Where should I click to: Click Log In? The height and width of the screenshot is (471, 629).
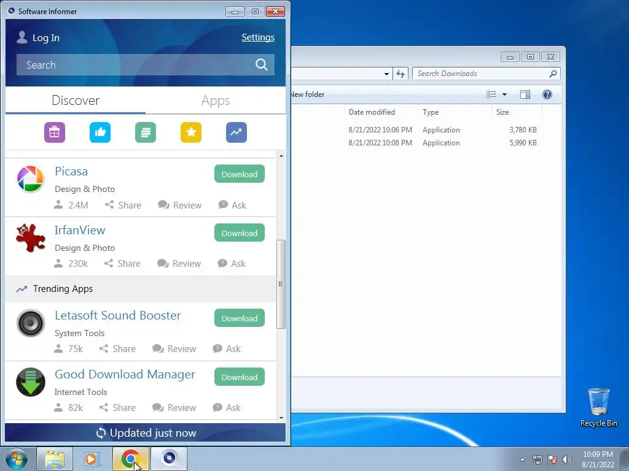coord(45,37)
